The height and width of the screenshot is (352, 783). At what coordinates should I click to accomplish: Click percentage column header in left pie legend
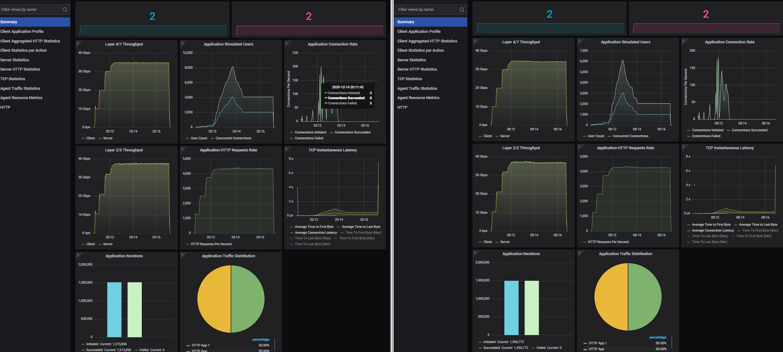pos(261,340)
